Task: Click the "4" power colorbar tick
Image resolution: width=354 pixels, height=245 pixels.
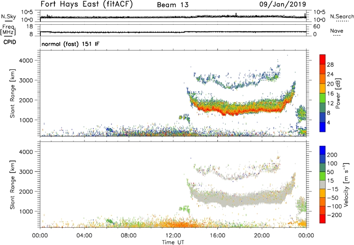Action: 328,122
